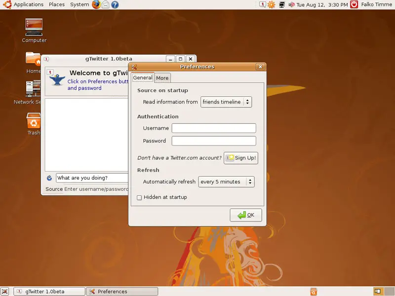Open the Help icon in the top panel
This screenshot has height=296, width=395.
click(x=115, y=4)
